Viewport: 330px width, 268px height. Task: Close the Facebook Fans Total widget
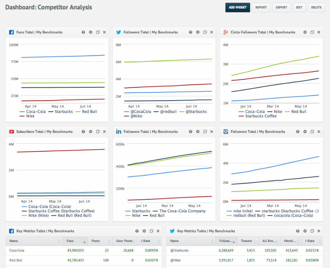tap(104, 32)
